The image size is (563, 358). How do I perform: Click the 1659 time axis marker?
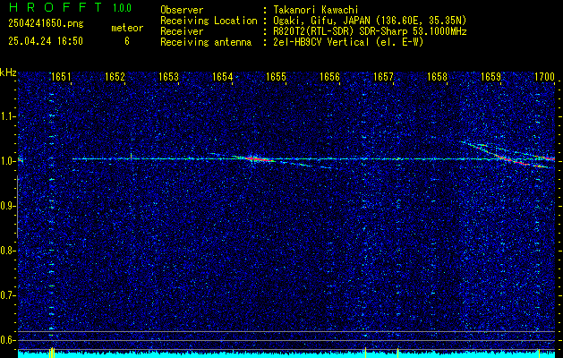490,77
